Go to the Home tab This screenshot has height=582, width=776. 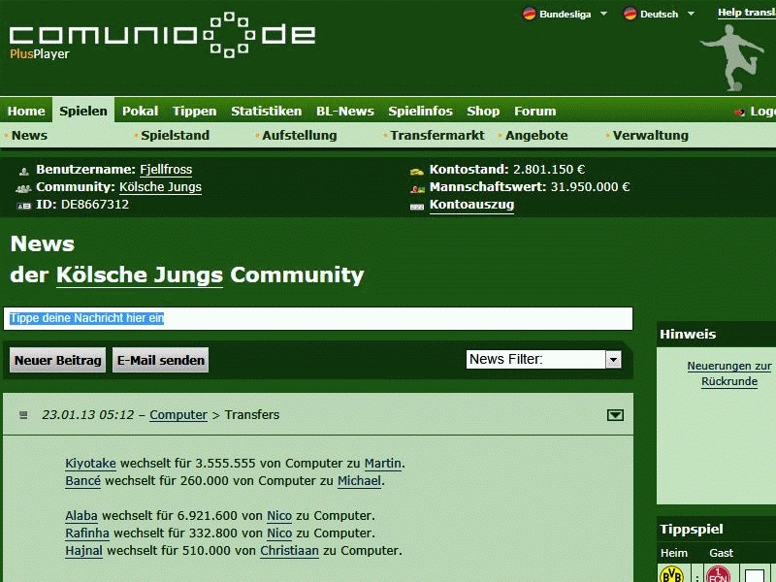click(26, 111)
